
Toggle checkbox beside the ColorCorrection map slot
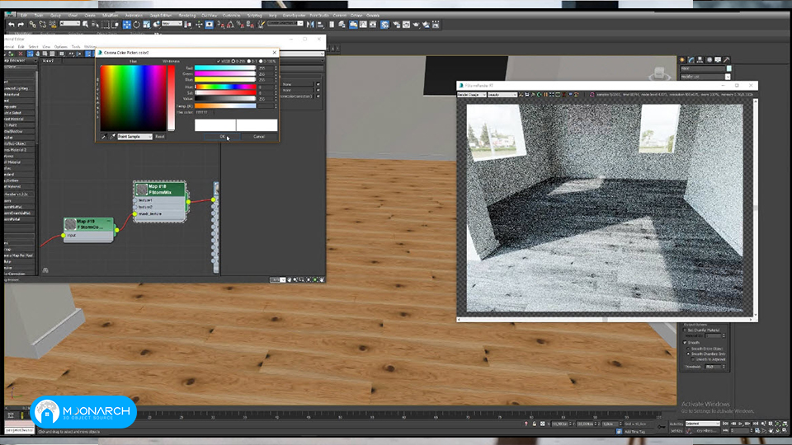[318, 96]
